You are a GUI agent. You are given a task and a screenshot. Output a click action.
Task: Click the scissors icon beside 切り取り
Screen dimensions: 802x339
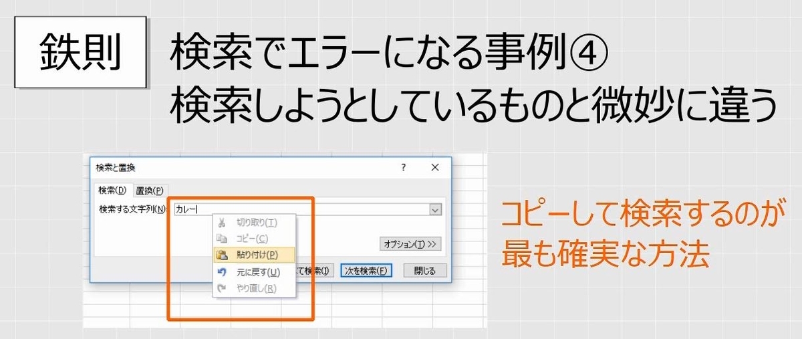[x=222, y=223]
